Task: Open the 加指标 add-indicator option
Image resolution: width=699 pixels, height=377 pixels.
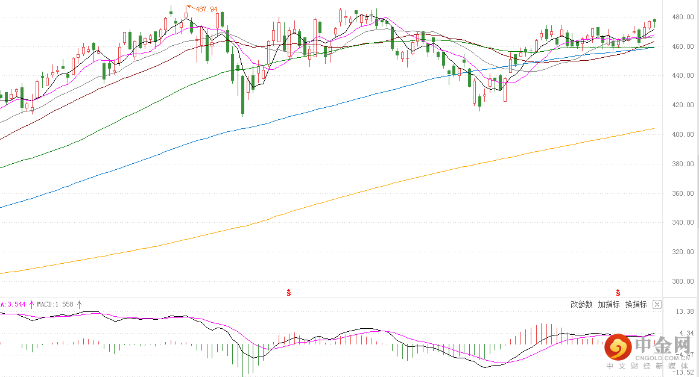Action: 609,305
